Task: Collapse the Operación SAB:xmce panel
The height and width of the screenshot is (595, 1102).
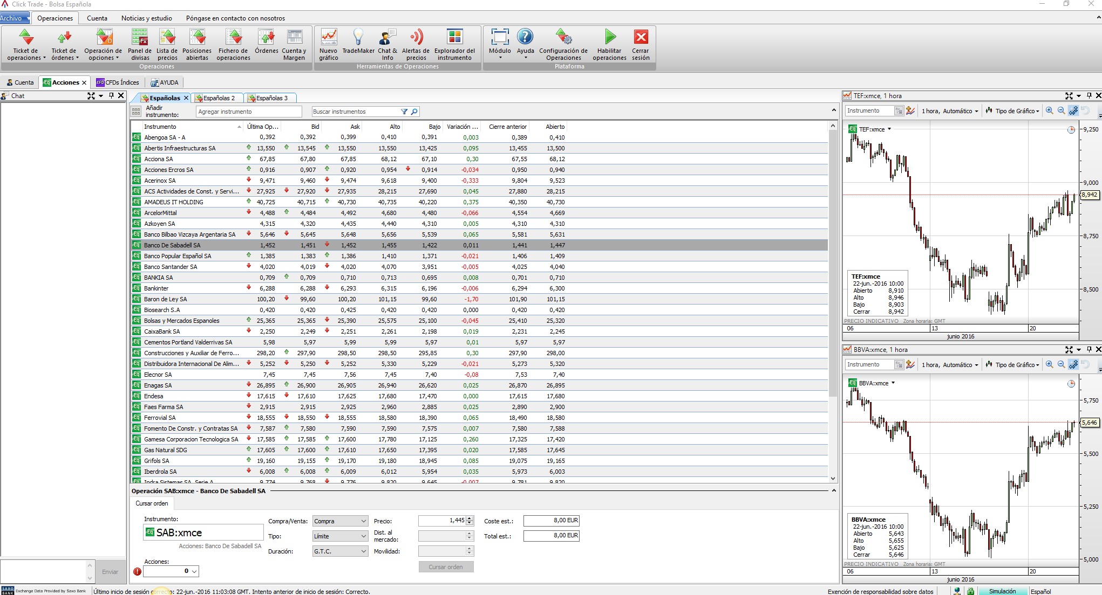Action: coord(834,490)
